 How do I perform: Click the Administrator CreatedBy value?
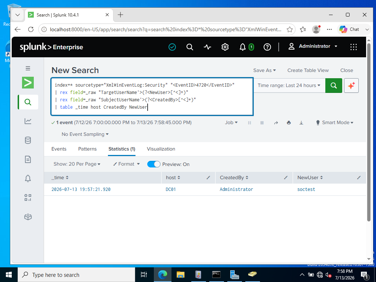click(x=236, y=189)
